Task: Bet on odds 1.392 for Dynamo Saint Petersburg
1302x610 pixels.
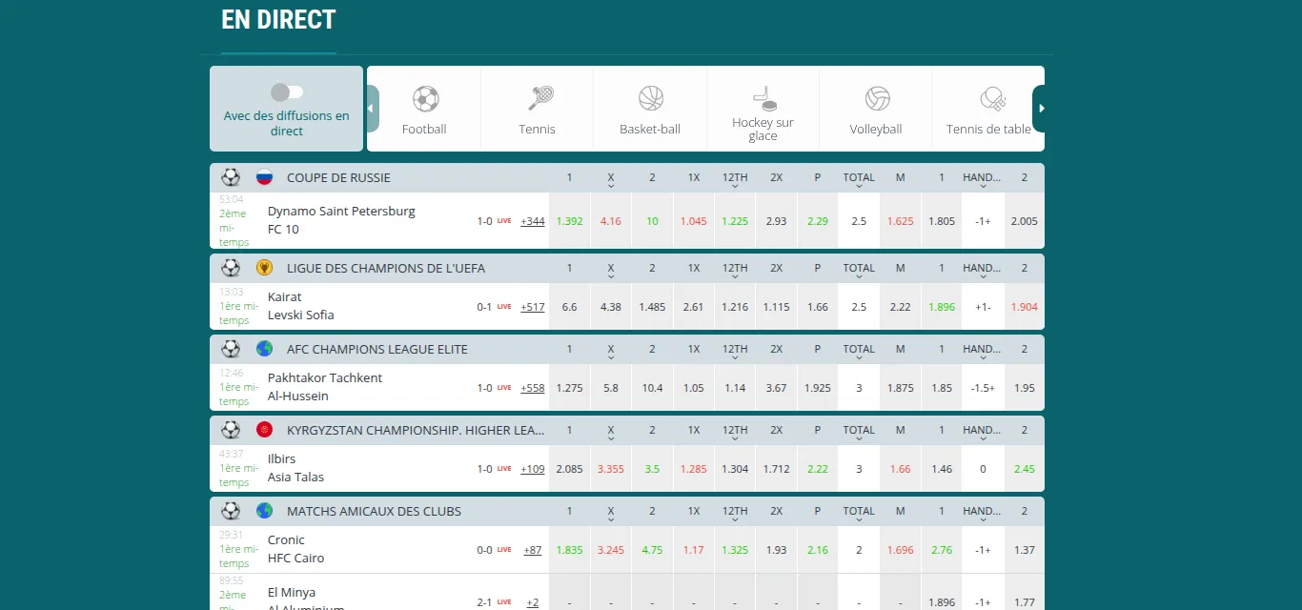Action: [569, 221]
